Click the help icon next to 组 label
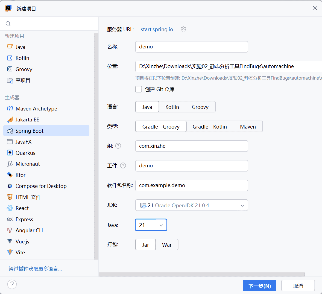The height and width of the screenshot is (294, 322). (x=118, y=146)
